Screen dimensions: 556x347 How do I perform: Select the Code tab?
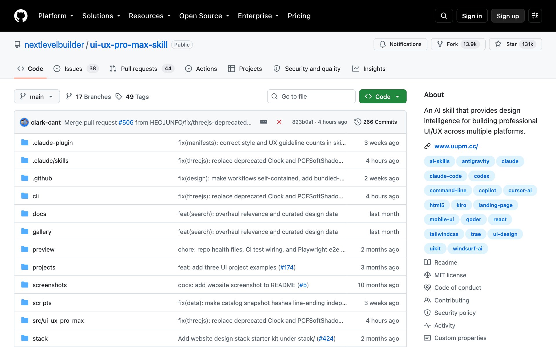click(x=30, y=69)
